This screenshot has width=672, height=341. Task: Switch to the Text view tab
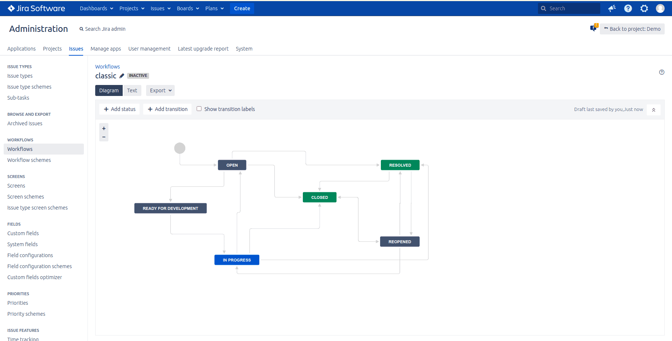pos(132,90)
